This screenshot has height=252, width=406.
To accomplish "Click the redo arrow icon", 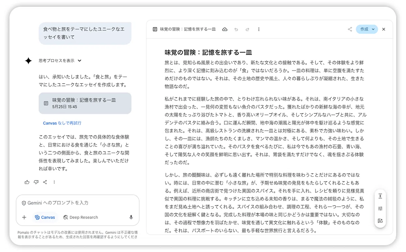I will pos(247,29).
